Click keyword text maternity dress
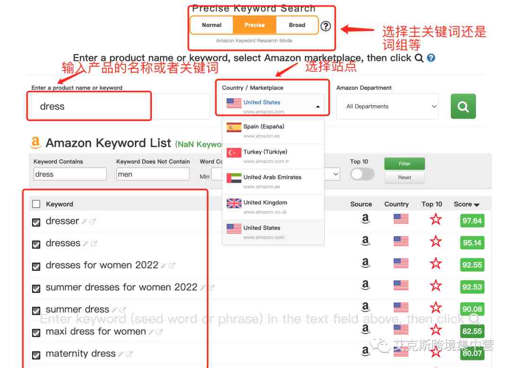The width and height of the screenshot is (511, 368). [80, 353]
